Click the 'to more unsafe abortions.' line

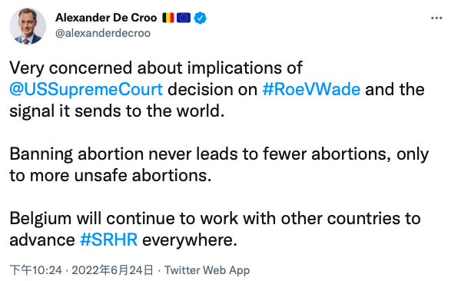coord(111,176)
